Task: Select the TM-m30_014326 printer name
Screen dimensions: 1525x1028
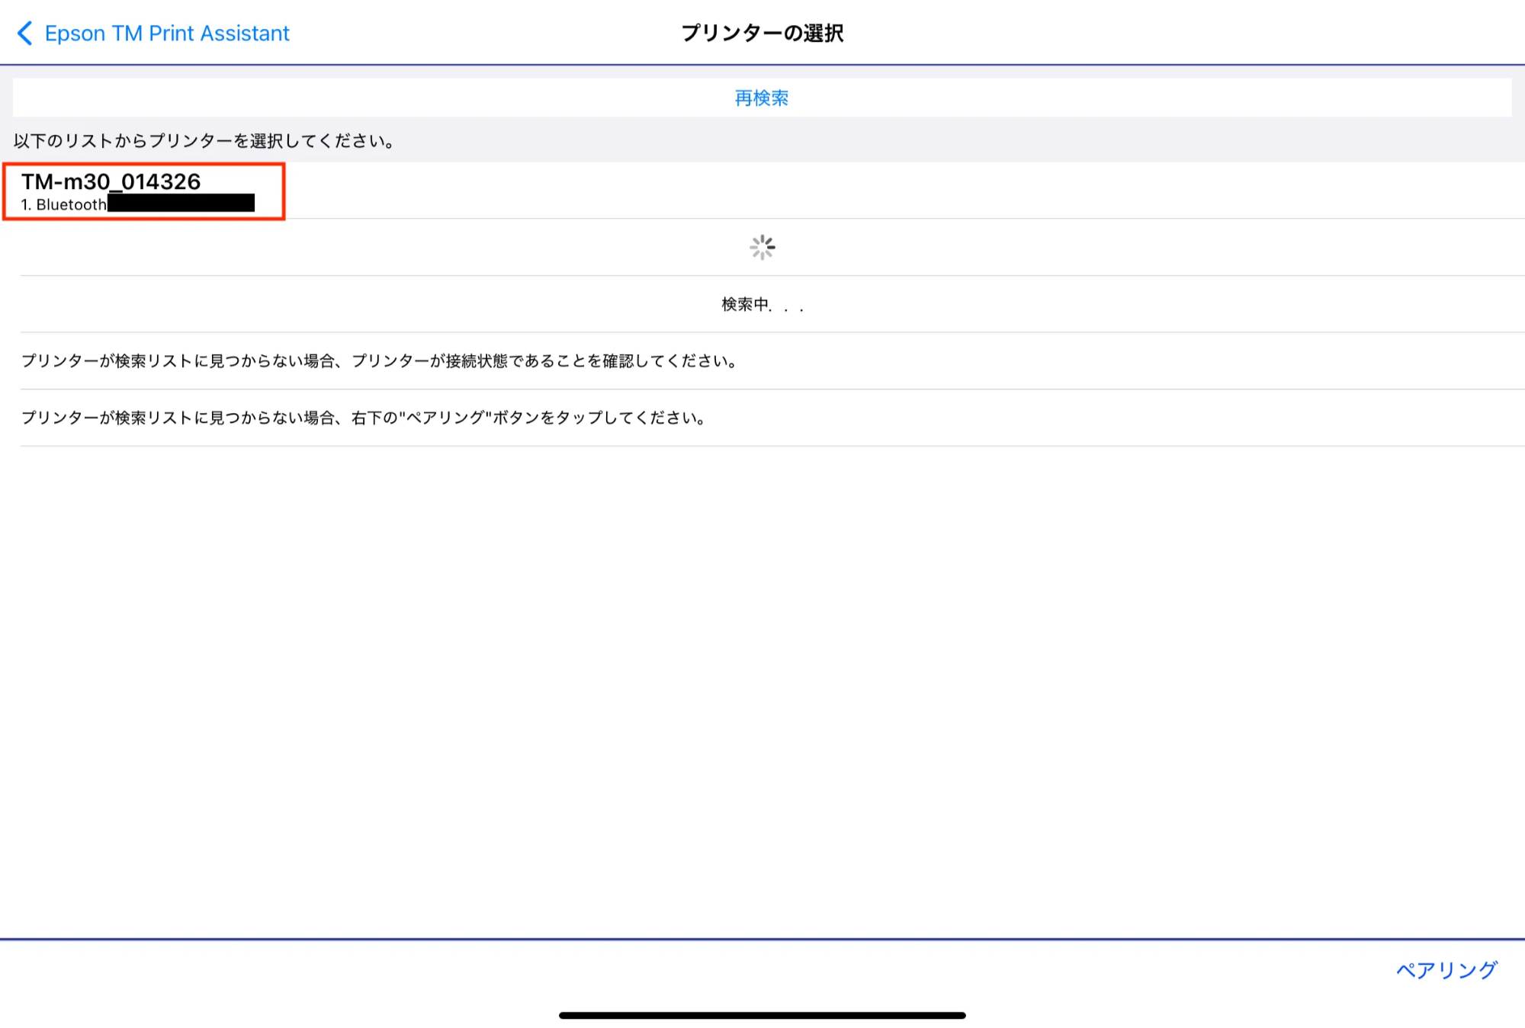Action: pos(111,181)
